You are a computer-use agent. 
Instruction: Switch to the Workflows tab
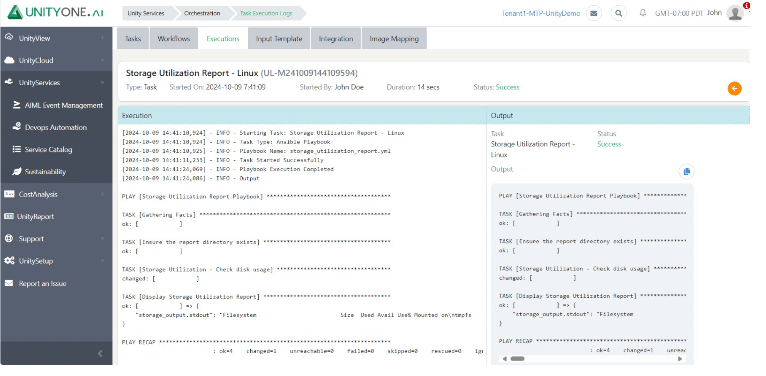173,39
